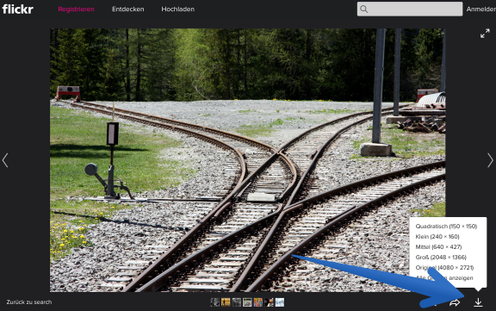Open the Hochladen menu item
The height and width of the screenshot is (311, 496).
[177, 9]
